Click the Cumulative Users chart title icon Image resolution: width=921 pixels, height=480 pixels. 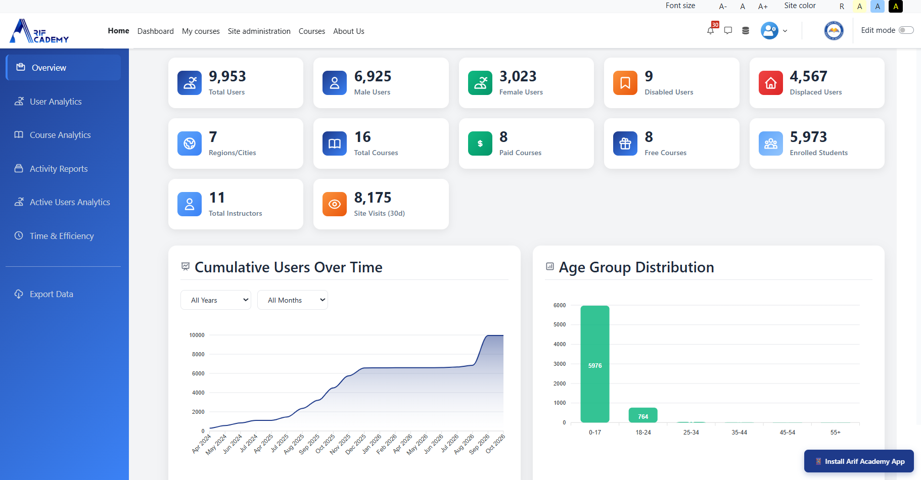[x=186, y=266]
